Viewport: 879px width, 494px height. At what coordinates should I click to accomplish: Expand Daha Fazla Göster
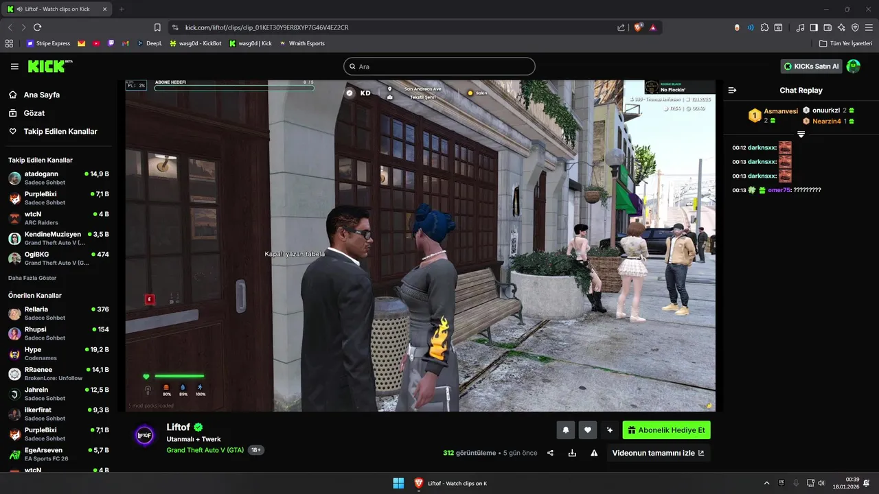pos(32,278)
